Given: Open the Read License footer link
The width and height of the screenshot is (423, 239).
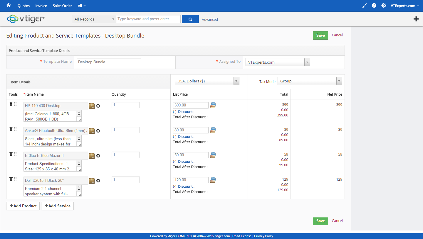Looking at the screenshot, I should (x=242, y=236).
